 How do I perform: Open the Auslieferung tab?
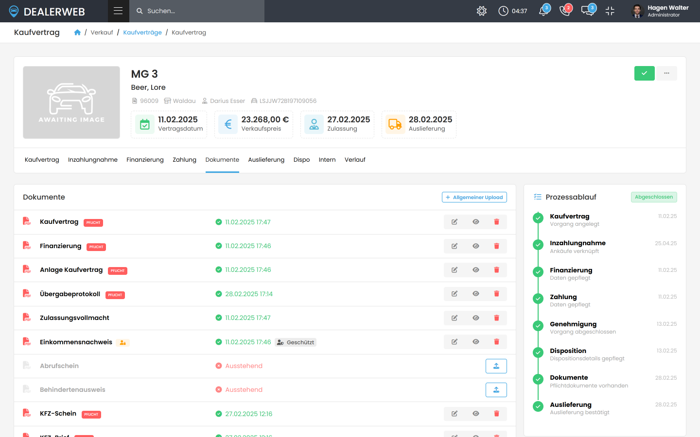pyautogui.click(x=266, y=160)
